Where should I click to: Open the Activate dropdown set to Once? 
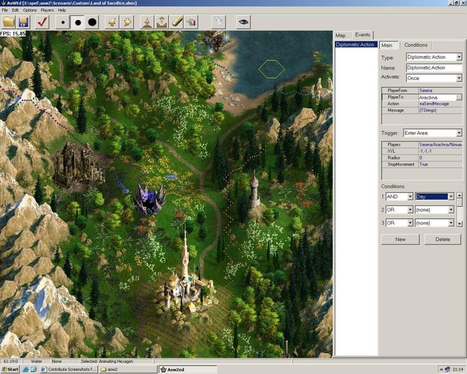(x=459, y=79)
